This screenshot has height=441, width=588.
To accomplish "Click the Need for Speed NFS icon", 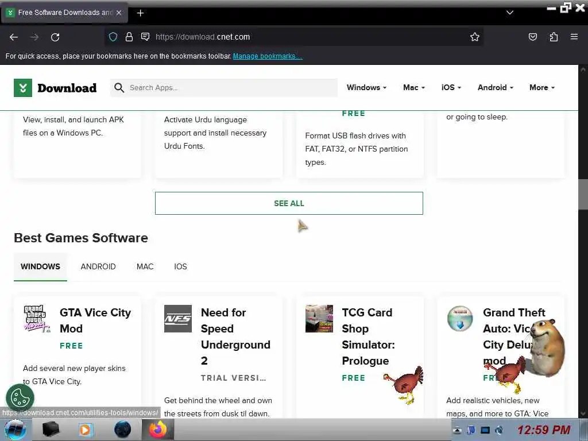I will tap(178, 319).
